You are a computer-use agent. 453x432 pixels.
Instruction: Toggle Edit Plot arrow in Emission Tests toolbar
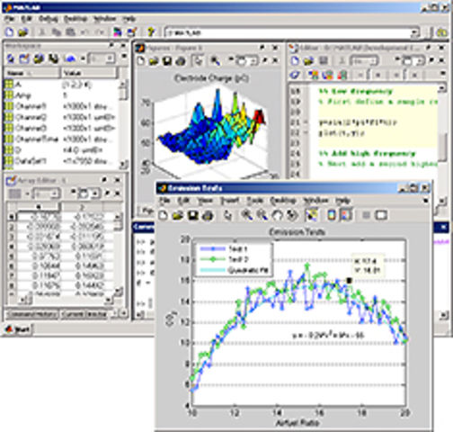click(228, 215)
